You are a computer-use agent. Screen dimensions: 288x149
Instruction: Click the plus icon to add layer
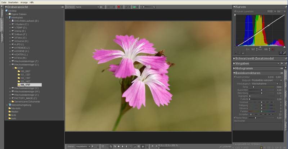coord(93,146)
